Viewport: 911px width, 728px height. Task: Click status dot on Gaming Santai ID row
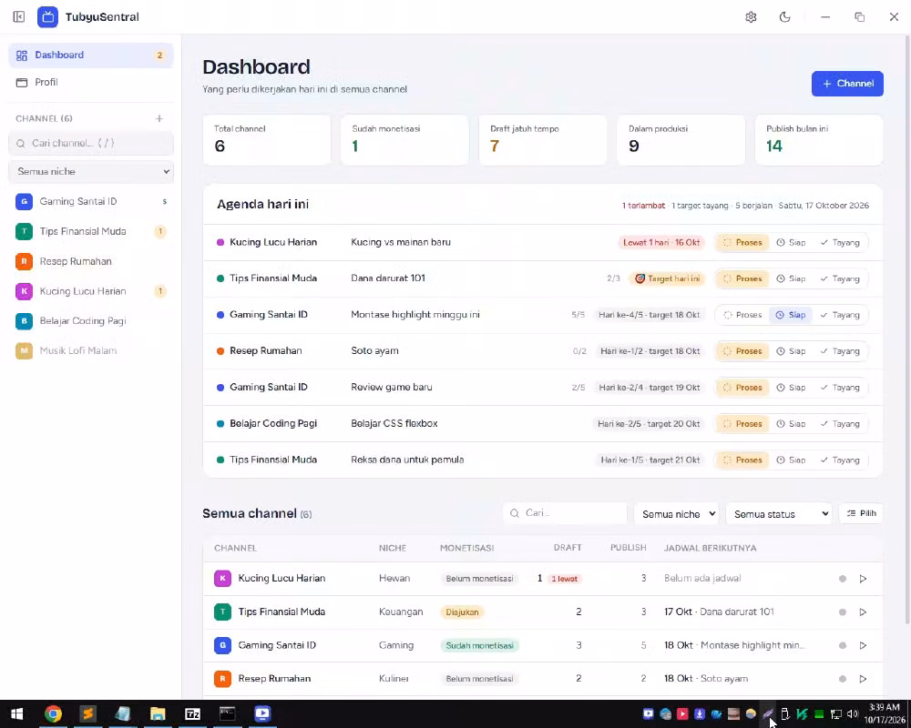(x=843, y=645)
